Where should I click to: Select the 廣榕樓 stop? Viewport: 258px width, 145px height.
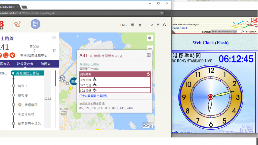point(23,95)
